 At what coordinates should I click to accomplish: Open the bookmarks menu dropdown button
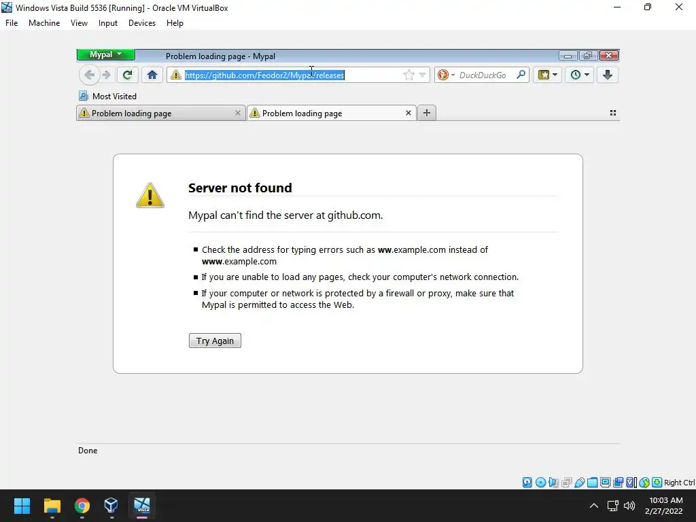pyautogui.click(x=547, y=75)
